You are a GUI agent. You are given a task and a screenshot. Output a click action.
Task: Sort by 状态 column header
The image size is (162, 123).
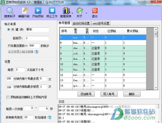point(98,31)
